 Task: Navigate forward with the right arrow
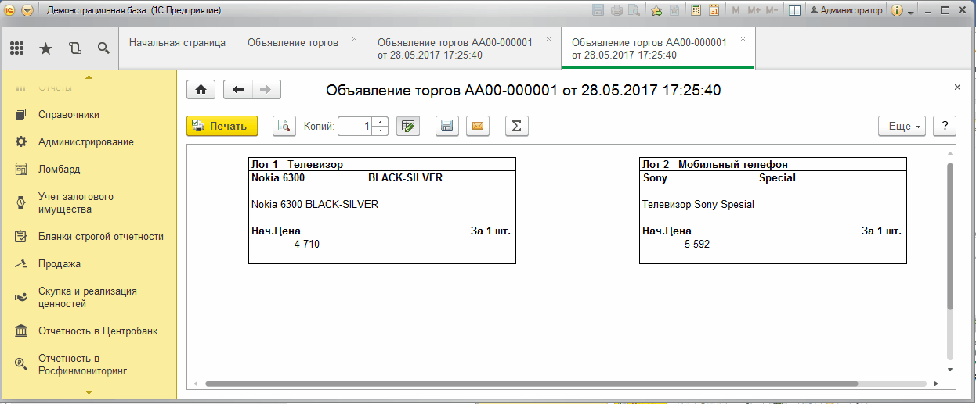pyautogui.click(x=266, y=90)
